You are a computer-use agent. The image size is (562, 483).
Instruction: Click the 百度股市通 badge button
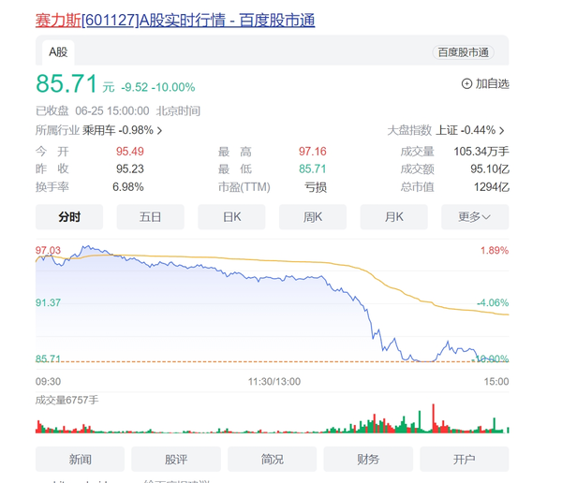(x=463, y=52)
